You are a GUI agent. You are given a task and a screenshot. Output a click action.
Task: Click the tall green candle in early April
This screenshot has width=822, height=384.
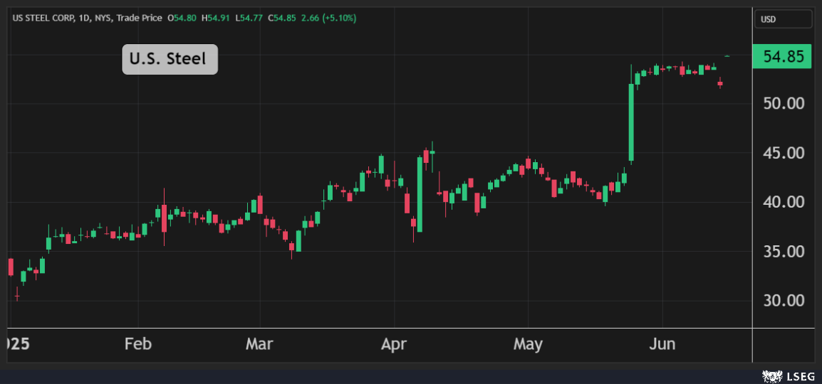coord(420,194)
